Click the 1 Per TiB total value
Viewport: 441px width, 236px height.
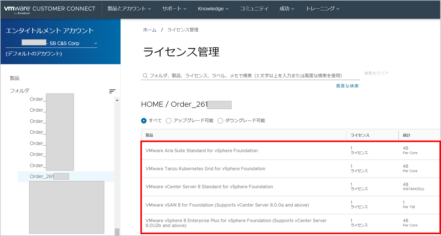(x=409, y=205)
